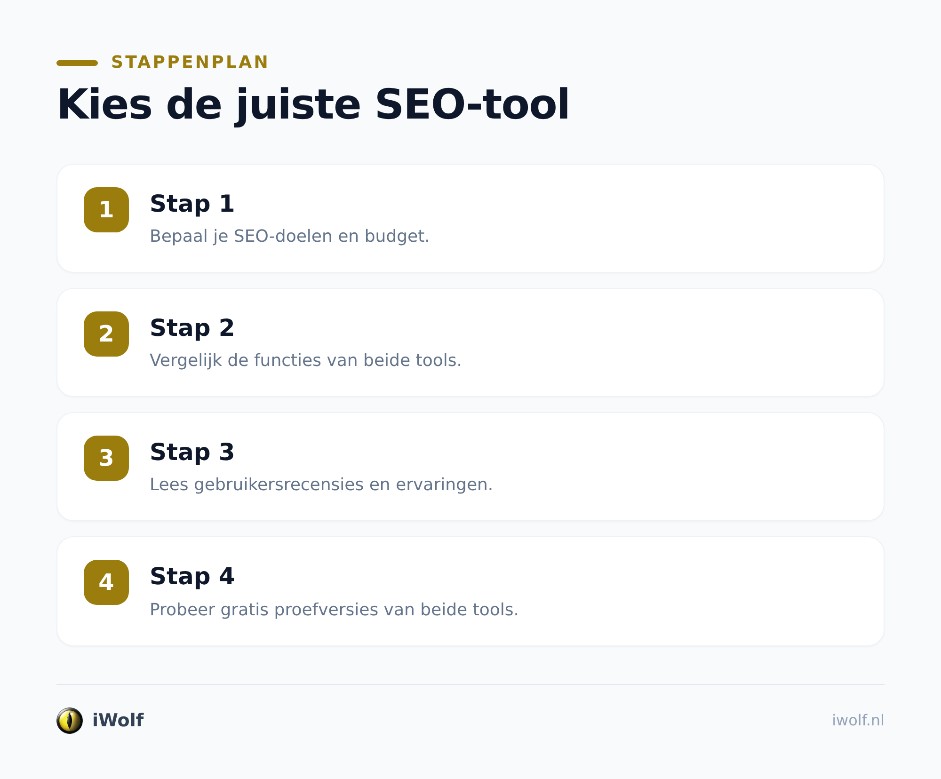
Task: Click the Stap 4 title
Action: [x=192, y=576]
